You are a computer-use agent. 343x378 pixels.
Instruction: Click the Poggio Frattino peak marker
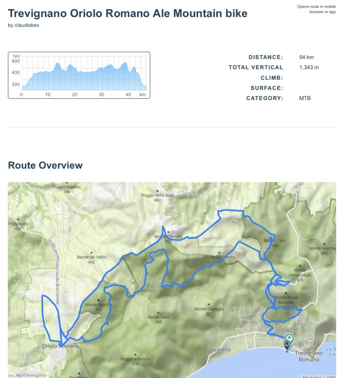coord(67,183)
